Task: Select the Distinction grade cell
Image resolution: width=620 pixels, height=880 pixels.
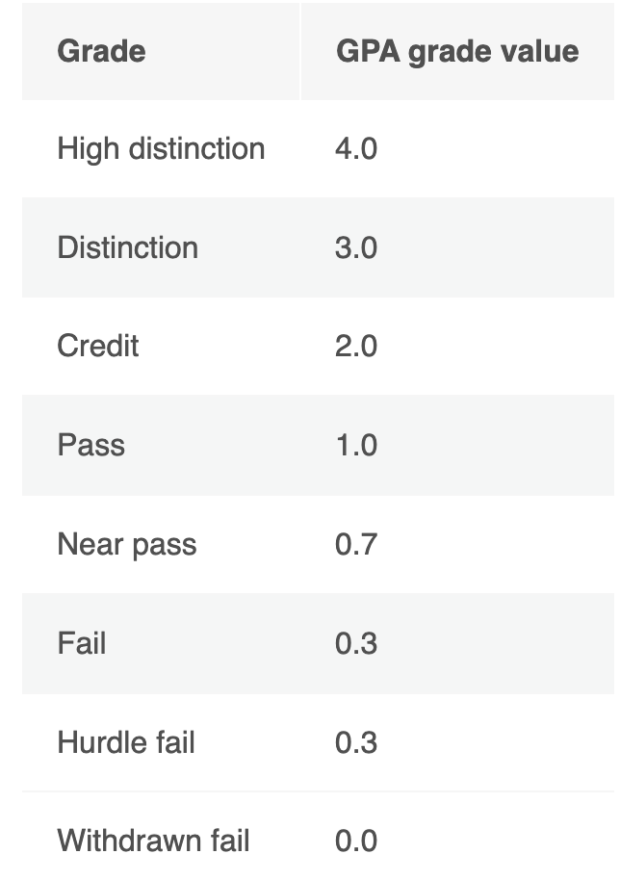Action: pyautogui.click(x=128, y=247)
